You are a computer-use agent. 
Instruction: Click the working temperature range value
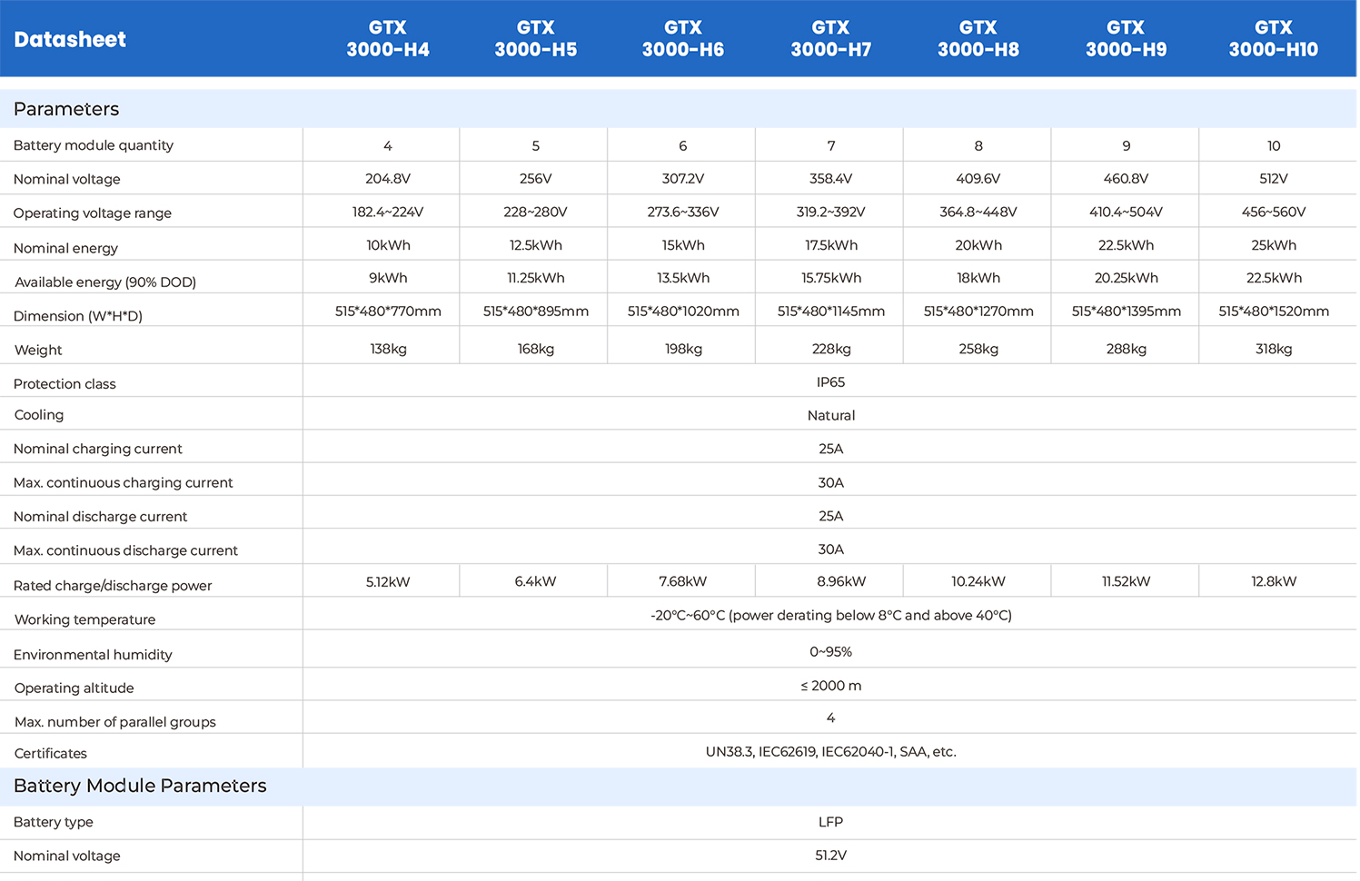830,615
